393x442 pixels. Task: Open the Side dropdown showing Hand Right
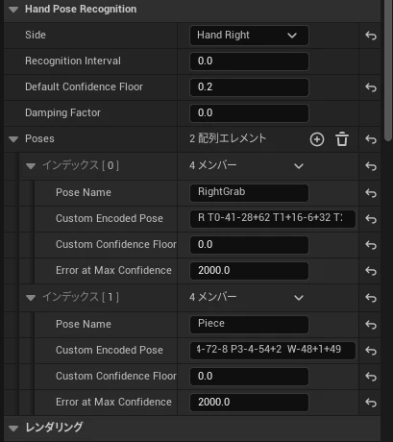pos(249,36)
